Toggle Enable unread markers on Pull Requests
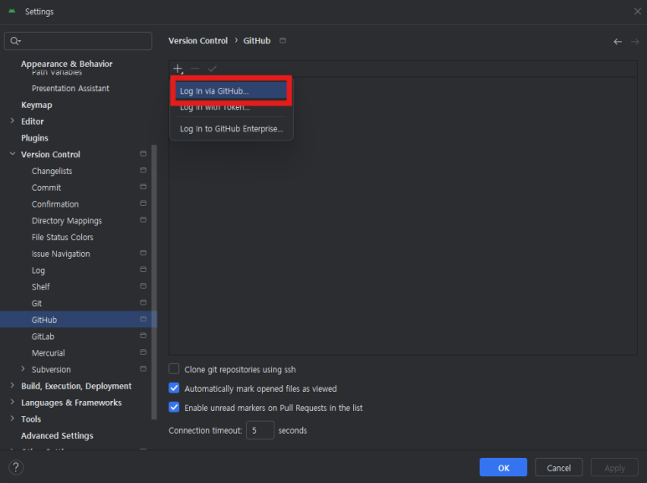 pos(174,408)
